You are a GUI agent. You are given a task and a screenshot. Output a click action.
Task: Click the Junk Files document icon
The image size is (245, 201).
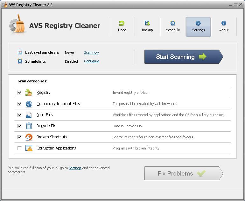pos(29,115)
